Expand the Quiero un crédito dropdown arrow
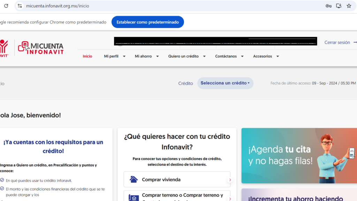 [204, 56]
